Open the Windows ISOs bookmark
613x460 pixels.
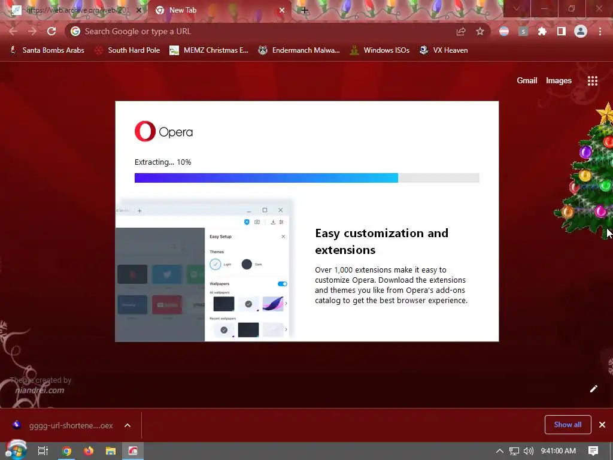[380, 50]
